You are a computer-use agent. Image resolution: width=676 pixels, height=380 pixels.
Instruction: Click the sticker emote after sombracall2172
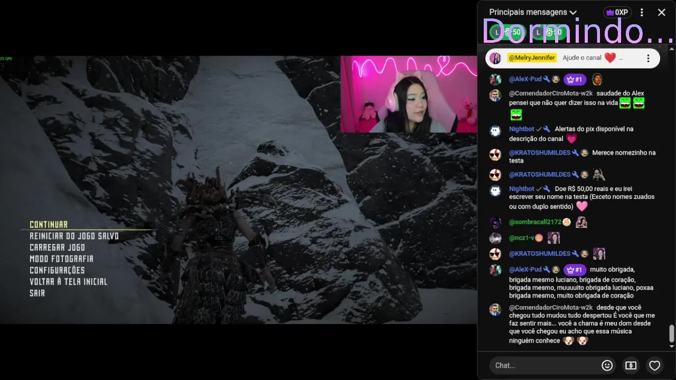point(581,222)
